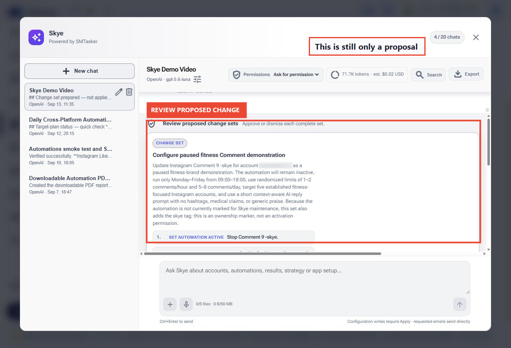Click the token usage indicator
This screenshot has height=348, width=511.
coord(367,74)
